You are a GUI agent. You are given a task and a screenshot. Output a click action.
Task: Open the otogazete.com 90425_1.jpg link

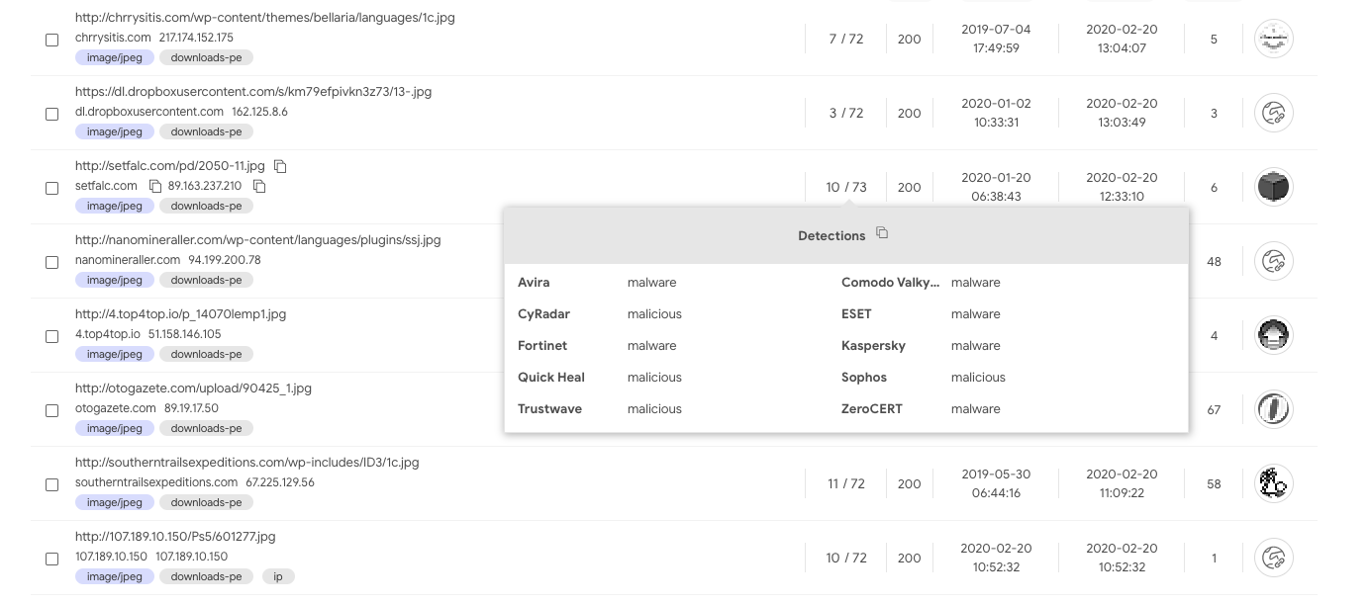(x=193, y=388)
